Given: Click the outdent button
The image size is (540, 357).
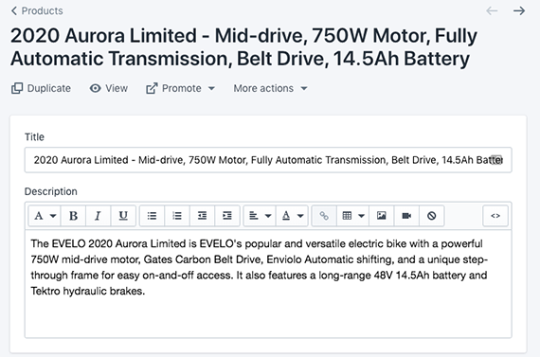Looking at the screenshot, I should click(202, 216).
